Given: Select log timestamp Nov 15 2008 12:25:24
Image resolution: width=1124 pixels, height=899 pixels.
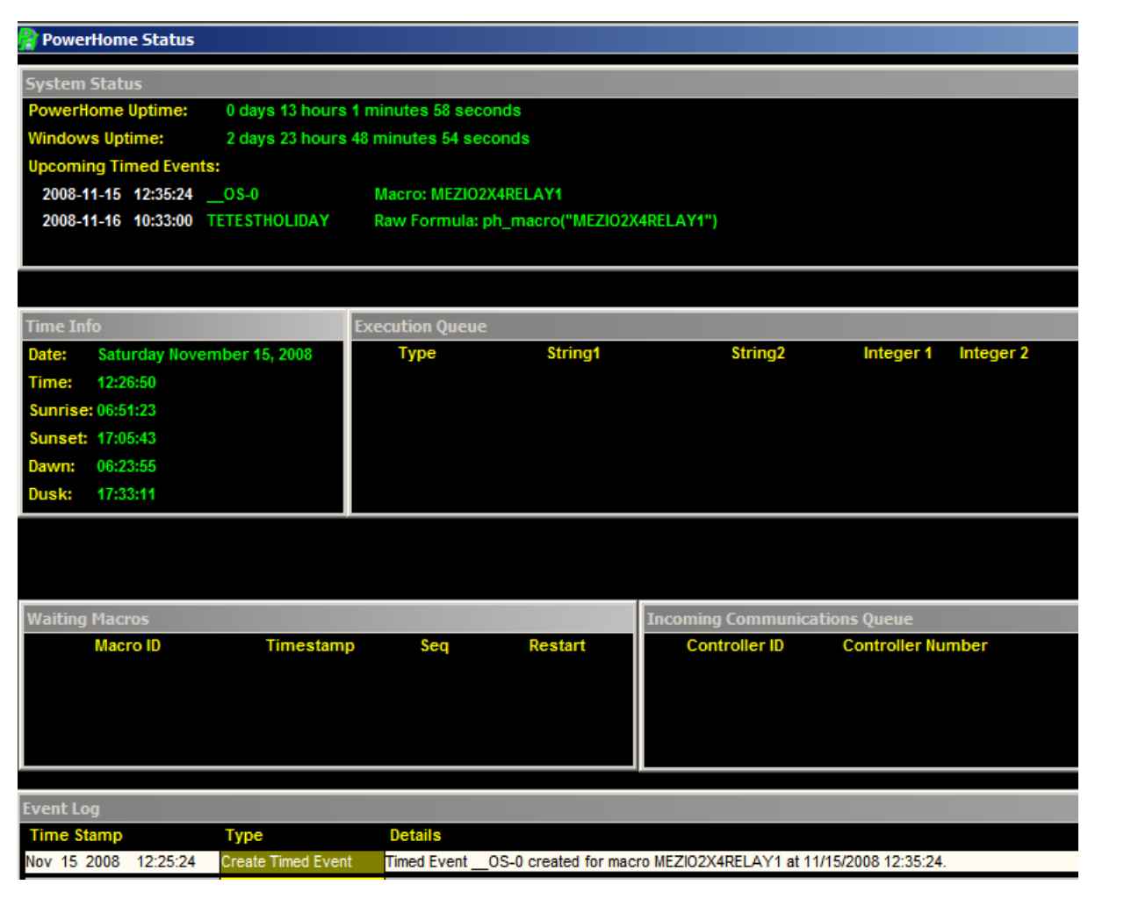Looking at the screenshot, I should [111, 862].
